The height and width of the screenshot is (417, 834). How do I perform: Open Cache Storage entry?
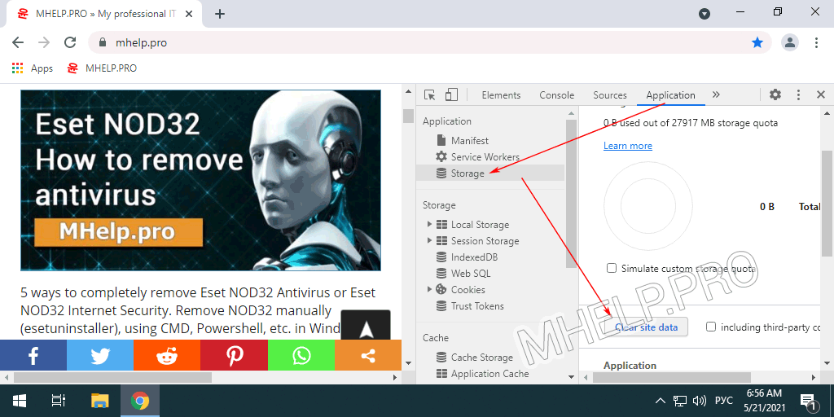click(482, 358)
